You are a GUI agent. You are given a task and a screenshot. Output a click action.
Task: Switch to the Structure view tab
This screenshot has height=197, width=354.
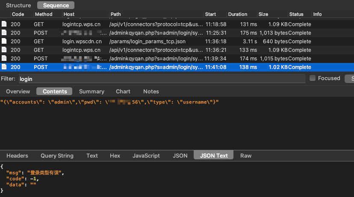click(x=18, y=5)
